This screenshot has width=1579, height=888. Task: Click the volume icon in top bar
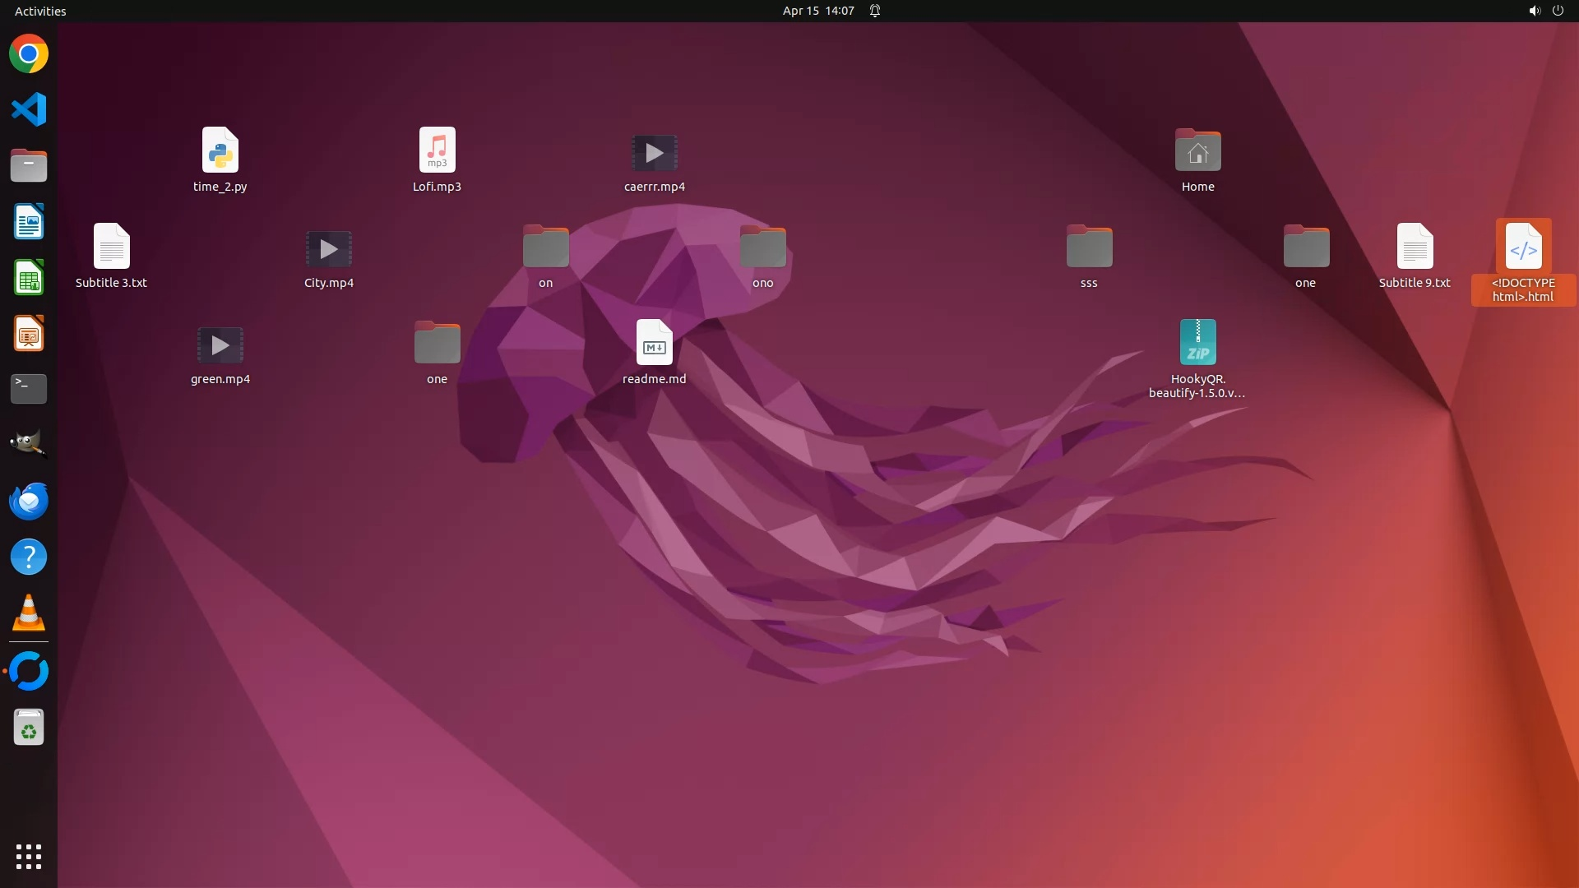(1534, 11)
